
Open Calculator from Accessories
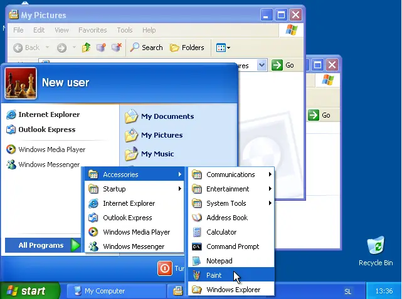(231, 232)
